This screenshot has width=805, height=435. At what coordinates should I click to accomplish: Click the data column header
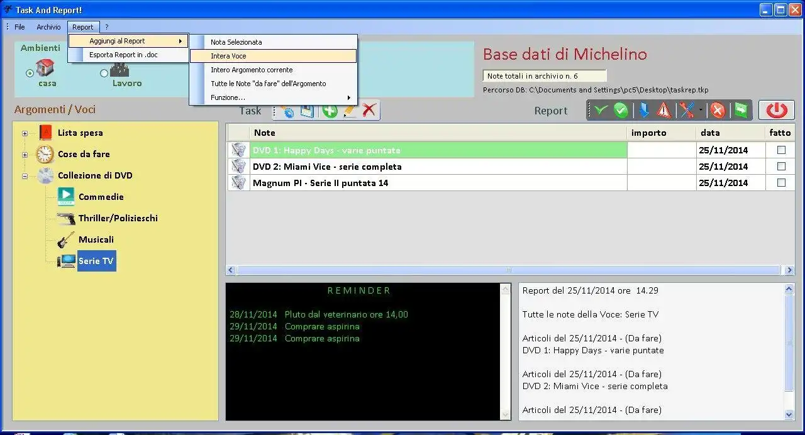tap(731, 133)
